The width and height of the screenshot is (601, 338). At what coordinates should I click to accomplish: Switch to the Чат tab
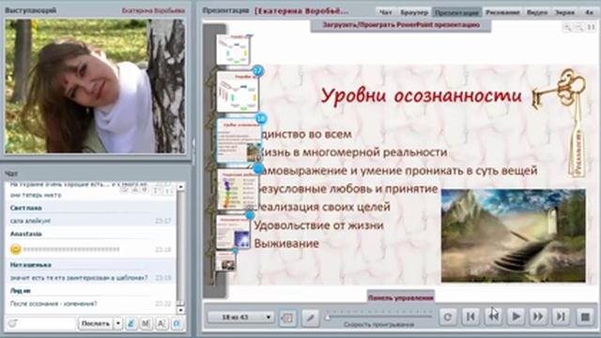[386, 12]
